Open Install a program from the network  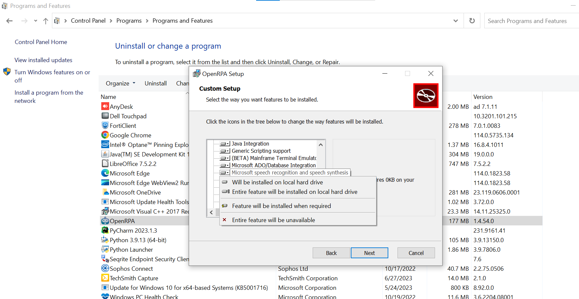pyautogui.click(x=49, y=97)
